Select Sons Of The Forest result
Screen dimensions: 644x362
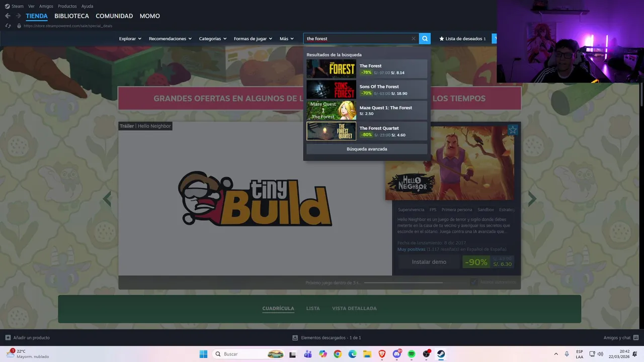coord(367,89)
